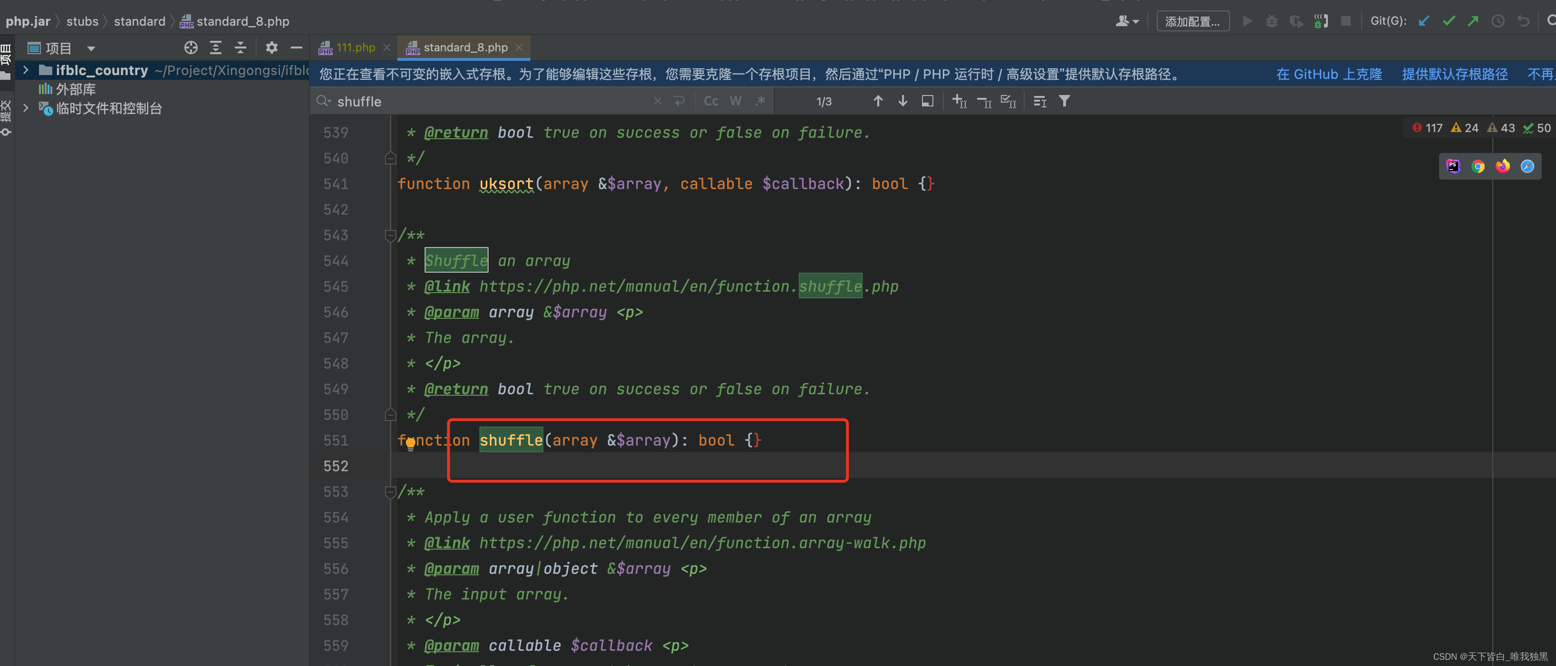1556x666 pixels.
Task: Open the file in Chrome browser
Action: pyautogui.click(x=1479, y=166)
